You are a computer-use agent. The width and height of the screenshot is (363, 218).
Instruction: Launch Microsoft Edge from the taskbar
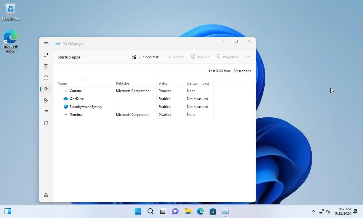pos(201,211)
